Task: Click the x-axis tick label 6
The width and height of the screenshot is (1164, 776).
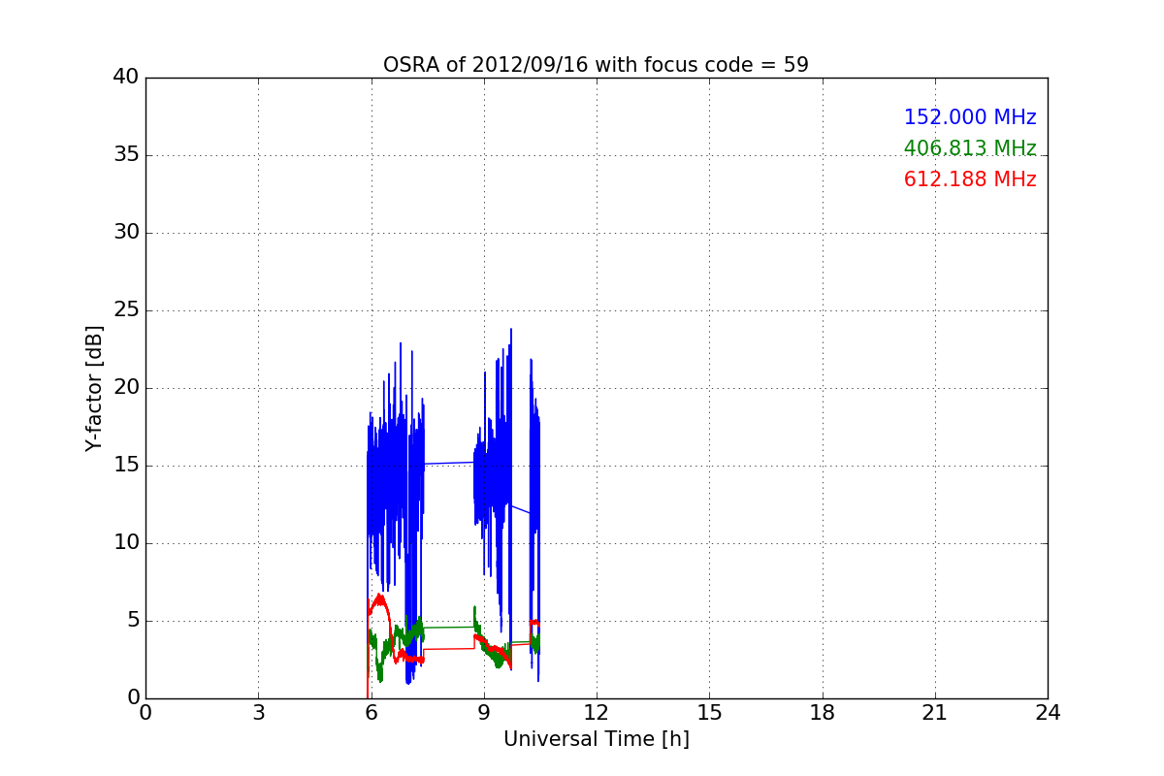Action: (371, 713)
